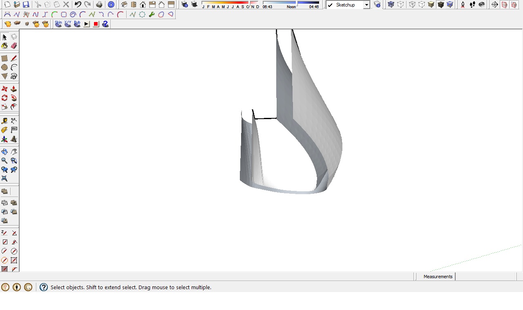The image size is (523, 310).
Task: Open Layer Manager icon next to dropdown
Action: (378, 5)
